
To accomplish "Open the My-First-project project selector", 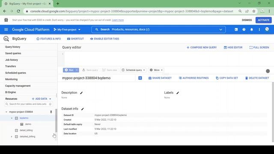I will point(67,30).
